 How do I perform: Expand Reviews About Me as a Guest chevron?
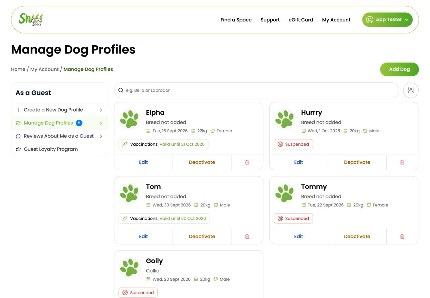click(101, 136)
